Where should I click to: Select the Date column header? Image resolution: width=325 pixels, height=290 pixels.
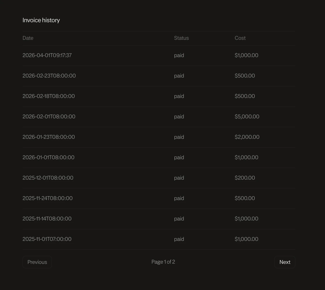click(28, 38)
